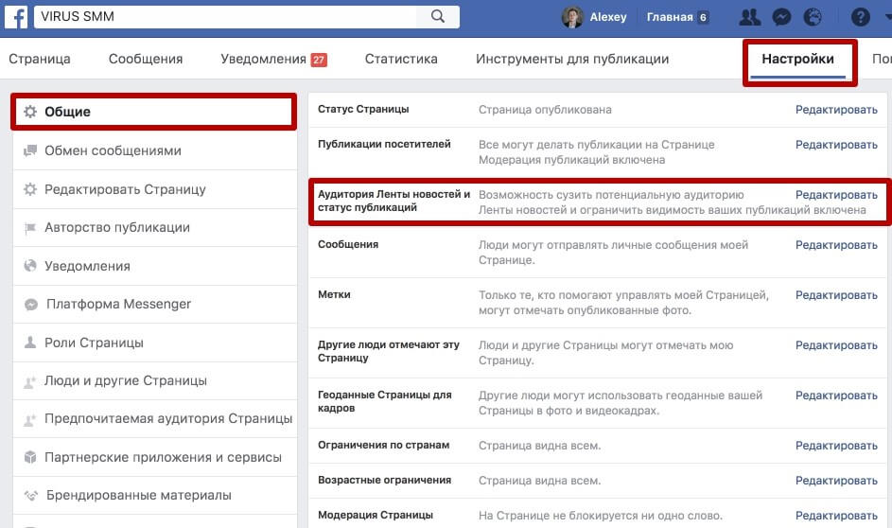Open Авторство публикации settings

coord(155,228)
